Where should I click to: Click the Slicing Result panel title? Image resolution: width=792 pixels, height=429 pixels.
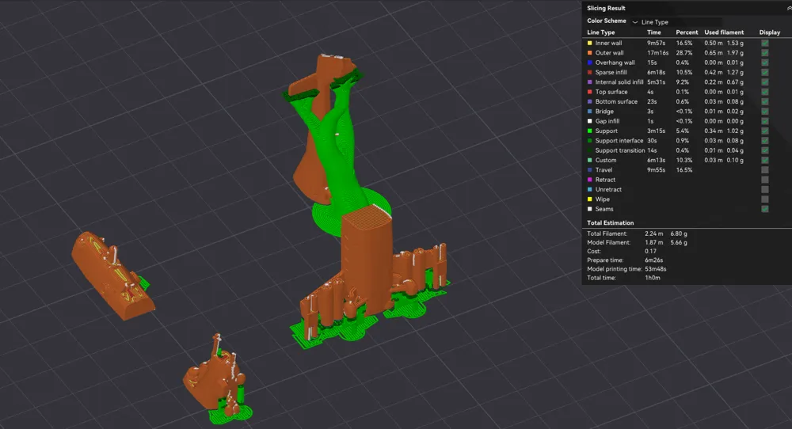(x=606, y=8)
